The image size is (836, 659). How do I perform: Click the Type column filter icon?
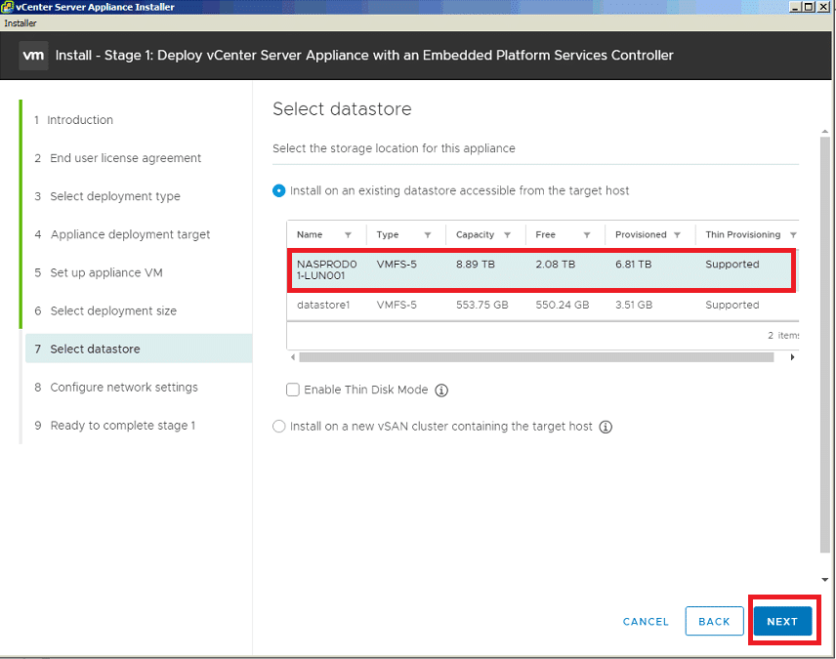(x=428, y=235)
